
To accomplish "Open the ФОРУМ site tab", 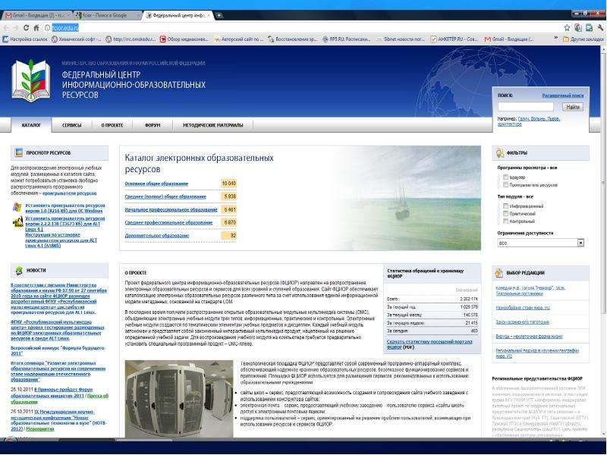I will click(x=153, y=125).
